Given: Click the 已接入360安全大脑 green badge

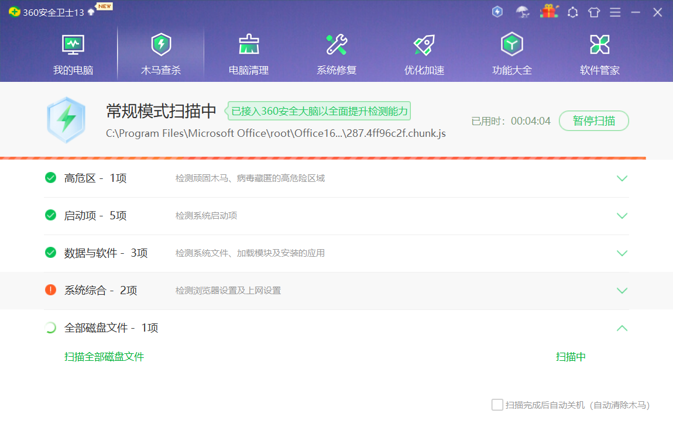Looking at the screenshot, I should [x=318, y=111].
